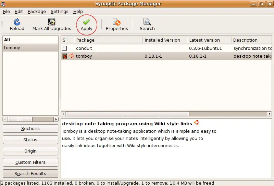Click the Reload toolbar icon

click(x=17, y=22)
